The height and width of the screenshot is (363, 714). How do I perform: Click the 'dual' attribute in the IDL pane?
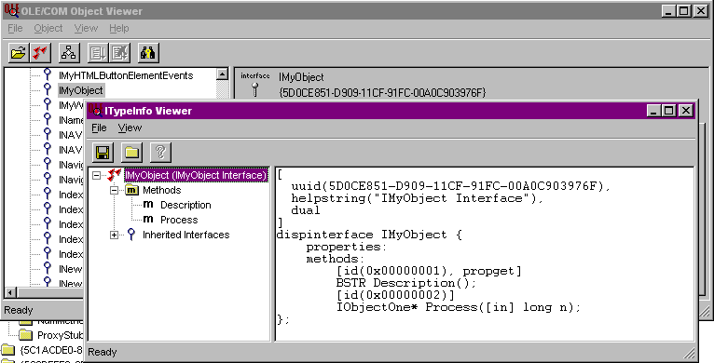click(x=306, y=210)
